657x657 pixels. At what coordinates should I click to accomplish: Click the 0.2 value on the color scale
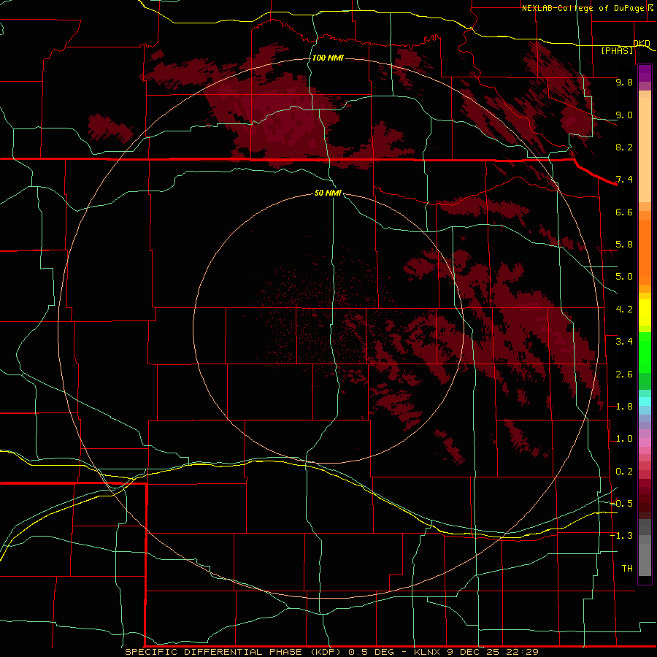click(x=624, y=472)
